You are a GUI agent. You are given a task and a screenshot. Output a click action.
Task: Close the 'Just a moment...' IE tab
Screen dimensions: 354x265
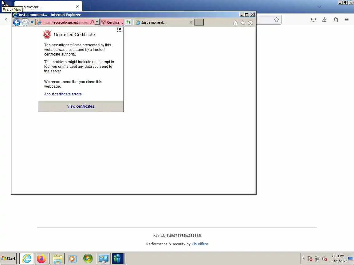[x=191, y=22]
